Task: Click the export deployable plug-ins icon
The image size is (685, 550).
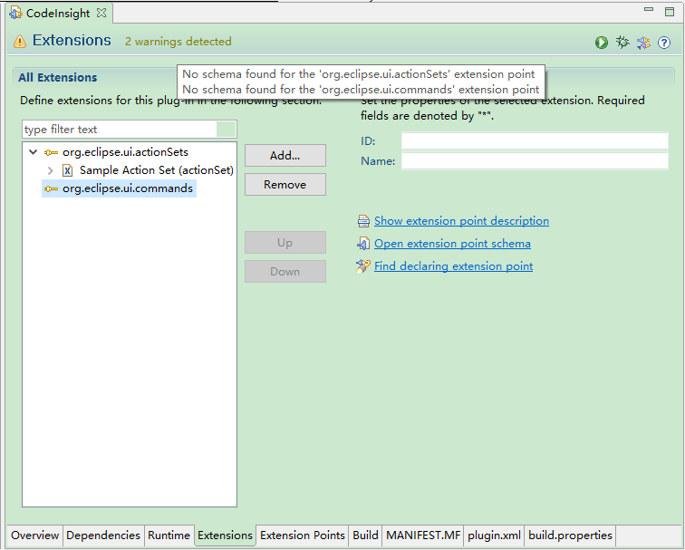Action: (643, 43)
